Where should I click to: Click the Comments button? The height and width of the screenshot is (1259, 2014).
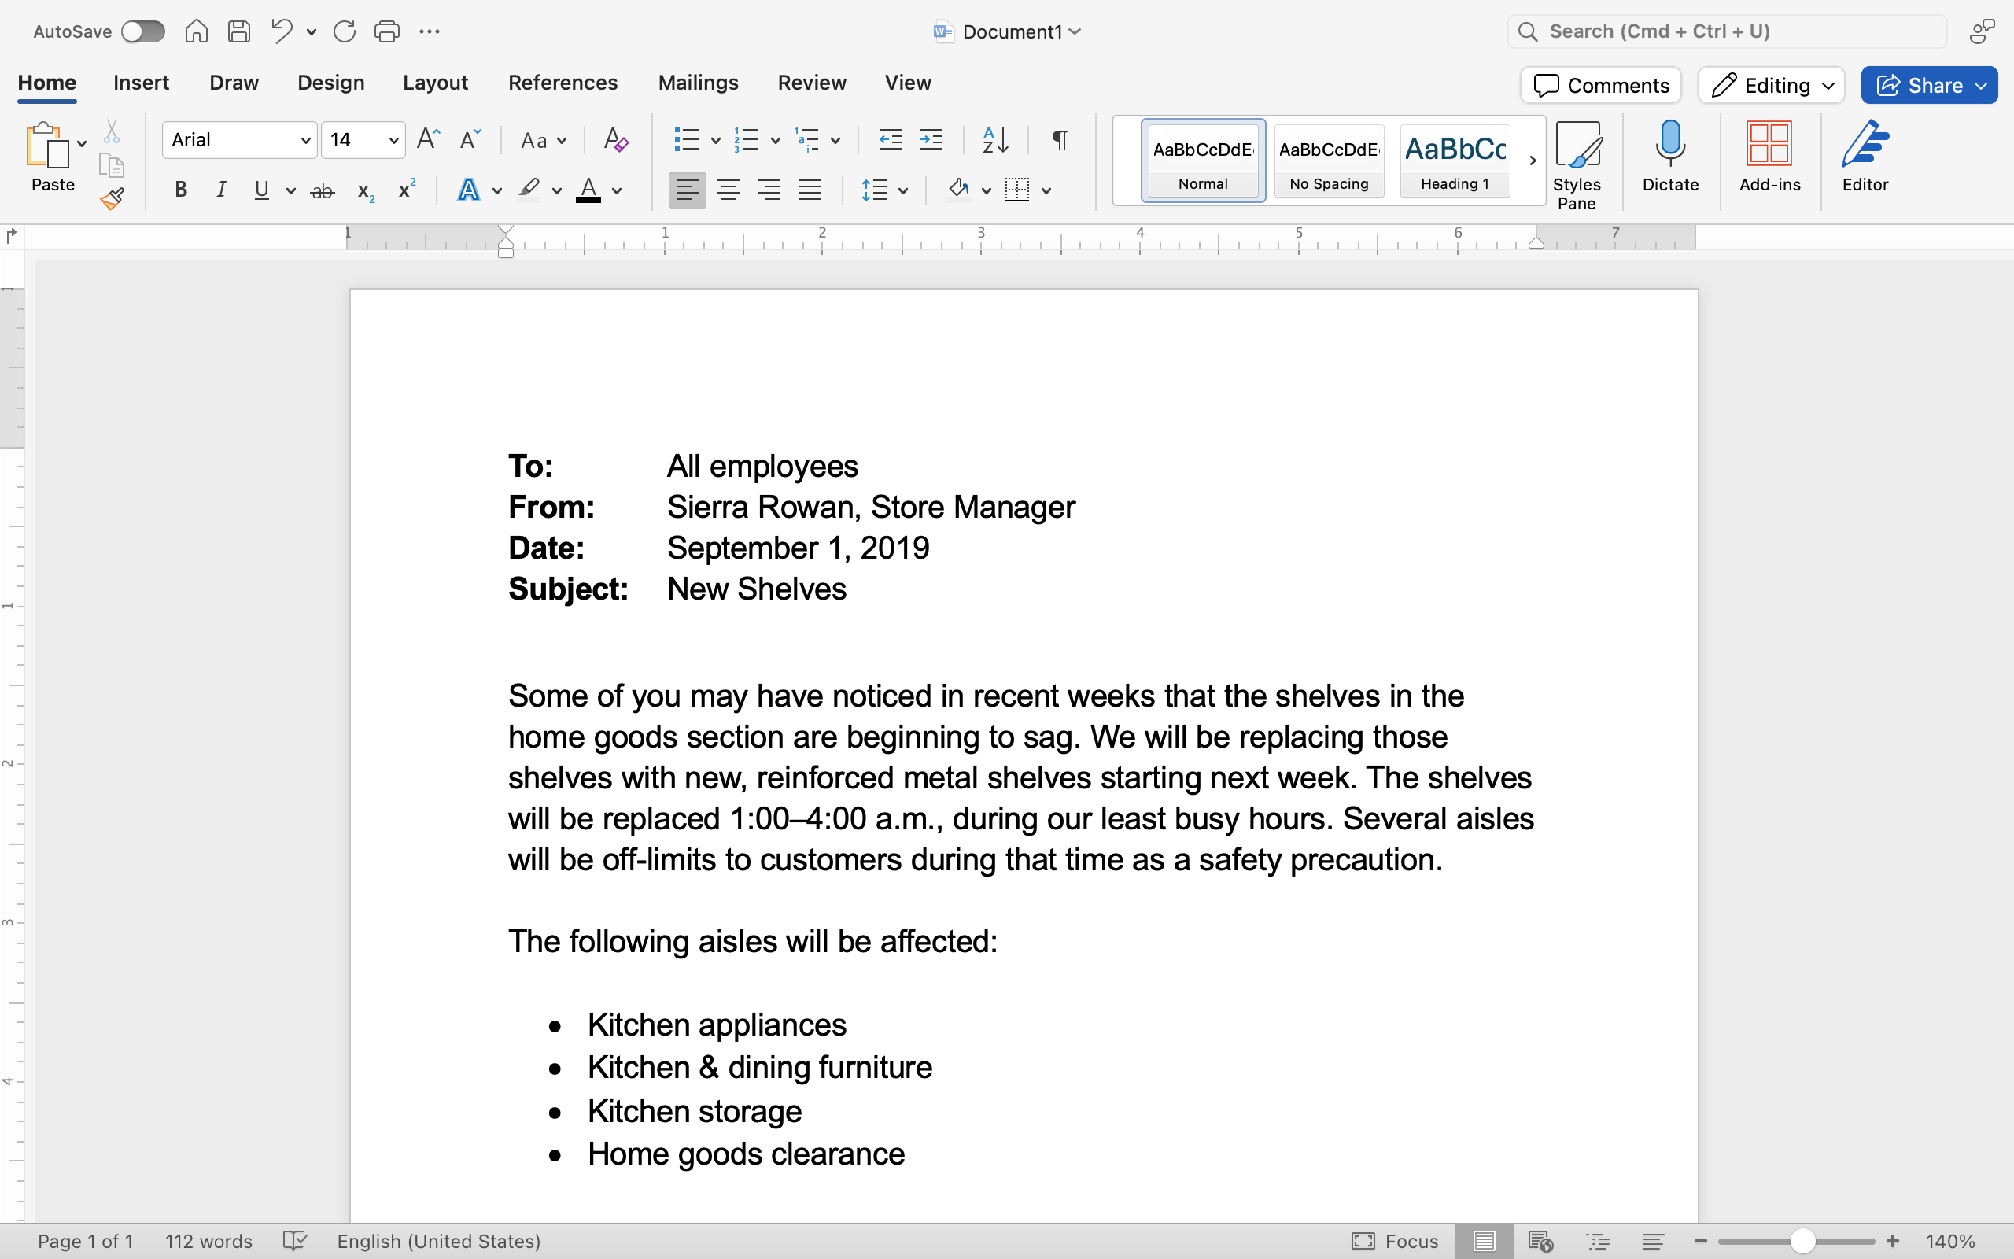[x=1600, y=85]
